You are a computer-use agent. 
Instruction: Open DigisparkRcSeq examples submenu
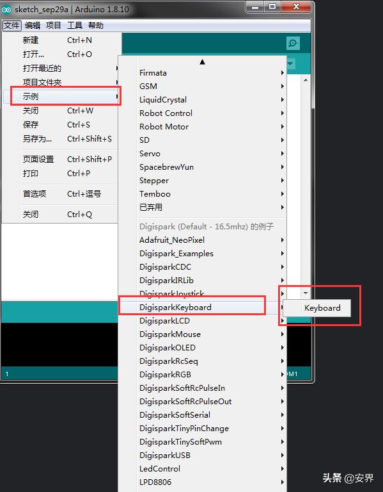202,361
